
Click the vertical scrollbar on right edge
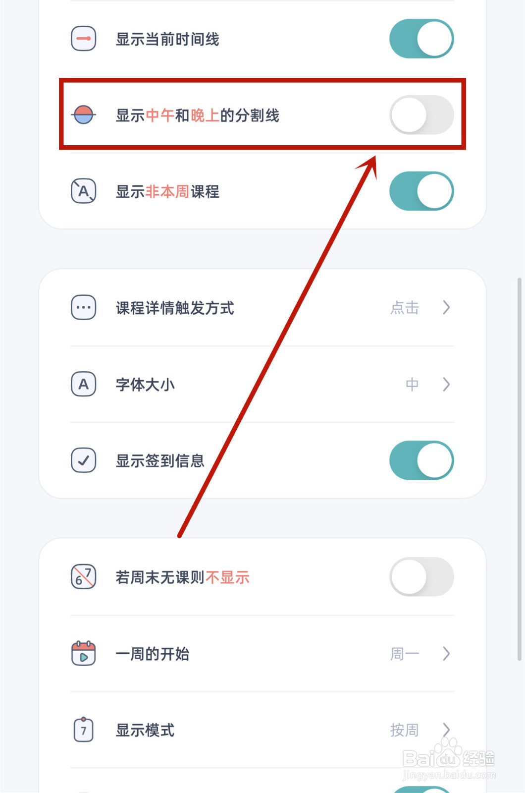[520, 469]
